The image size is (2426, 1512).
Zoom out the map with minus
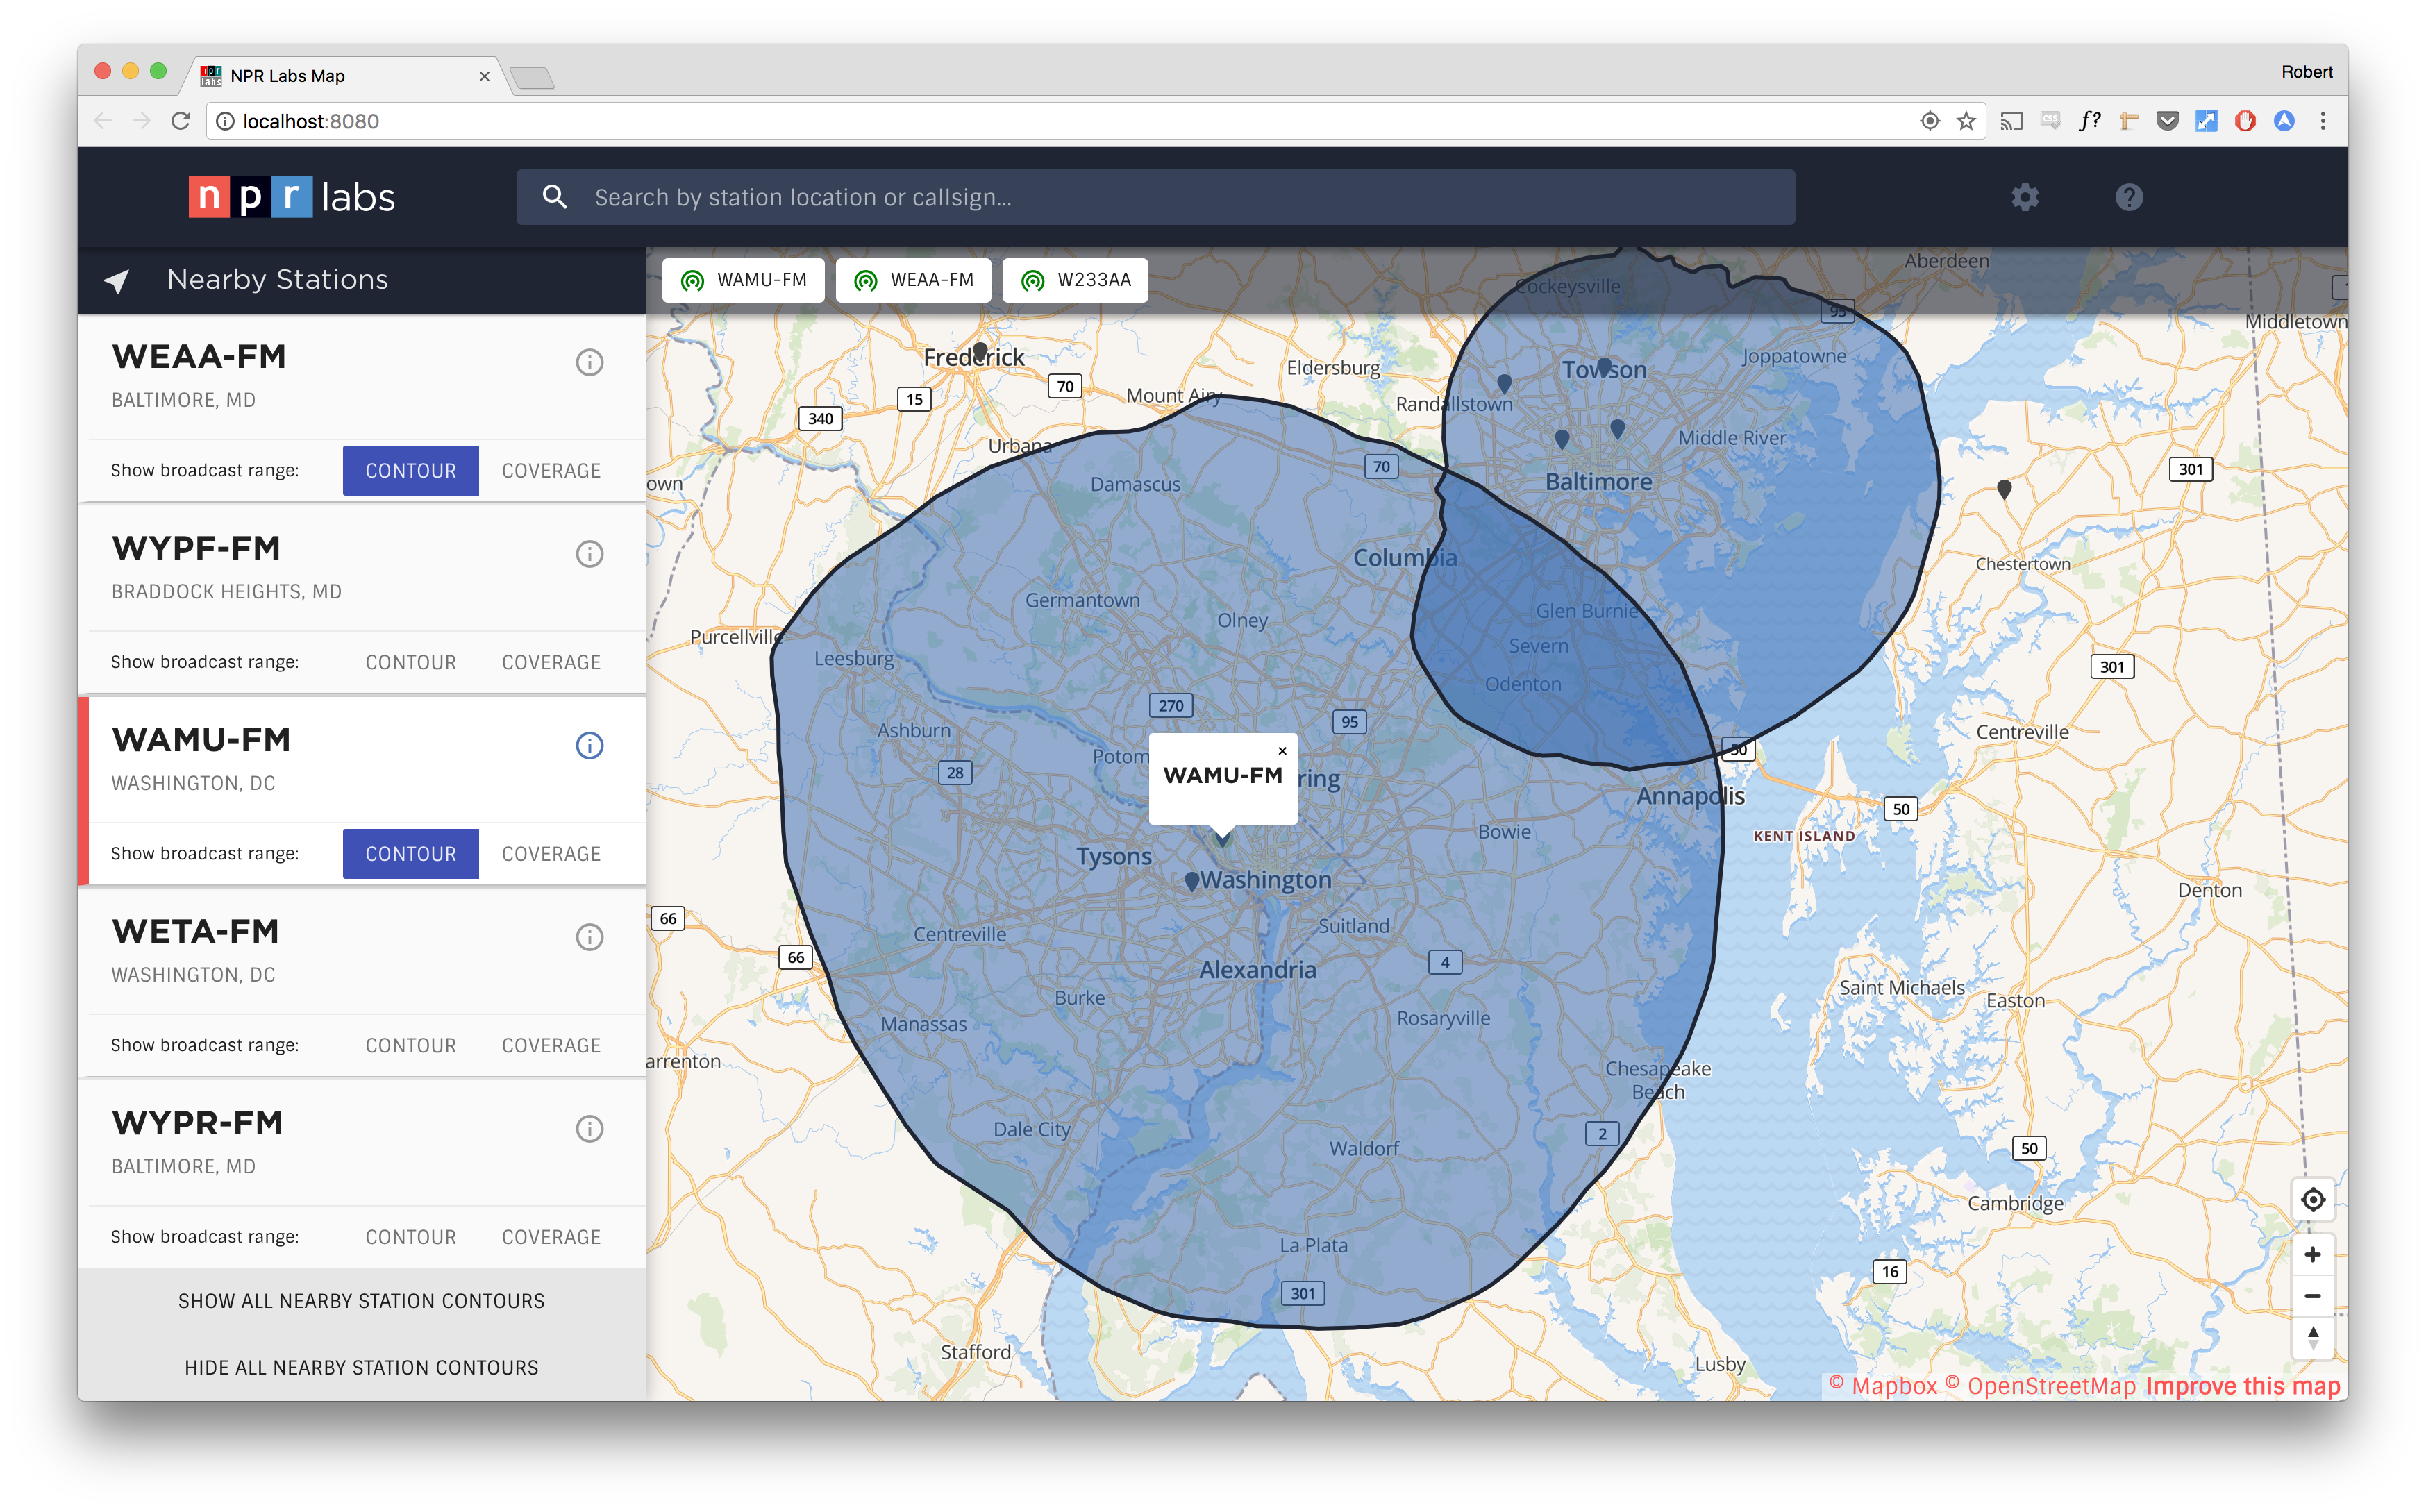(2312, 1296)
